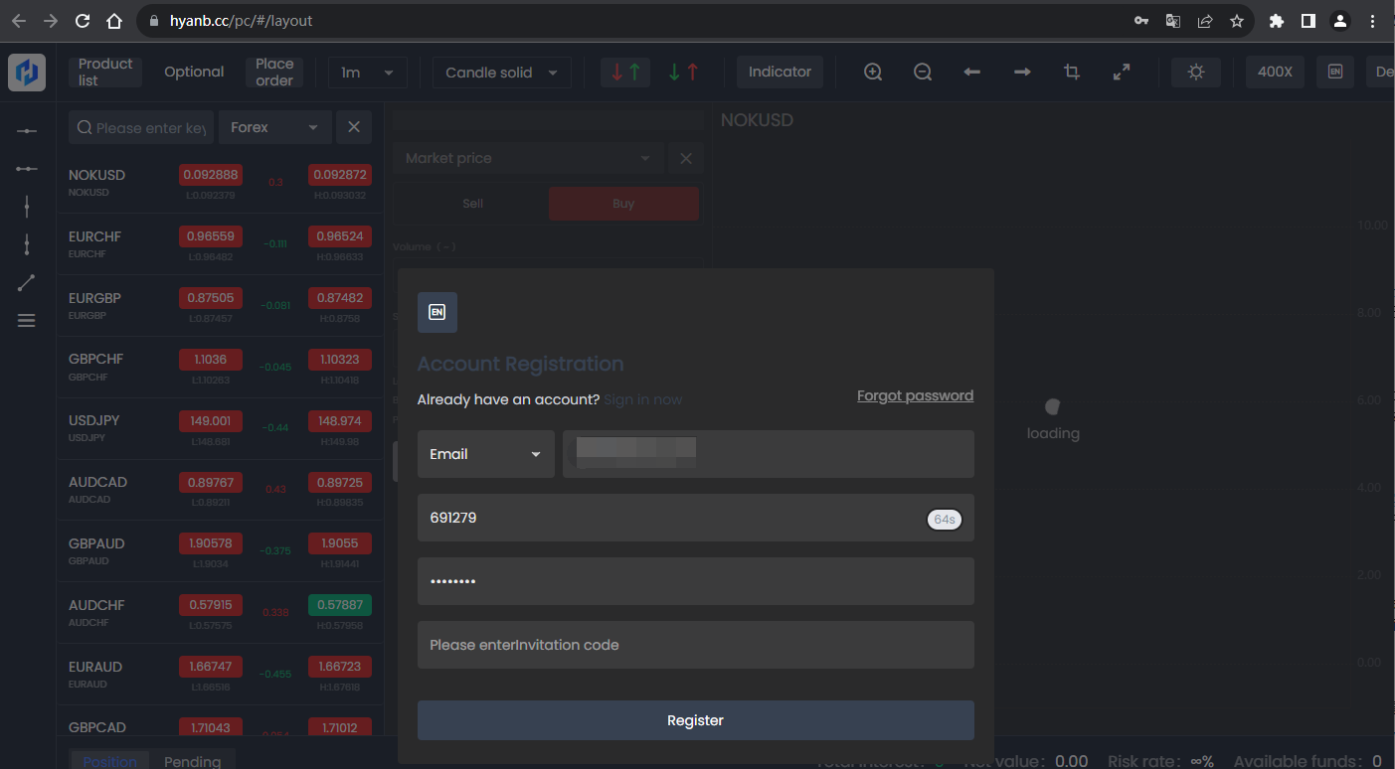Viewport: 1395px width, 769px height.
Task: Select NOKUSD in product list
Action: [220, 183]
